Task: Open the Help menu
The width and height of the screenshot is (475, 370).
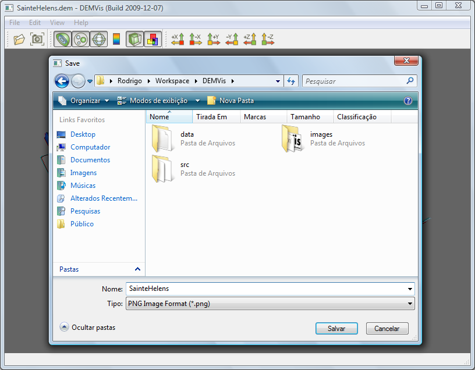Action: click(81, 23)
